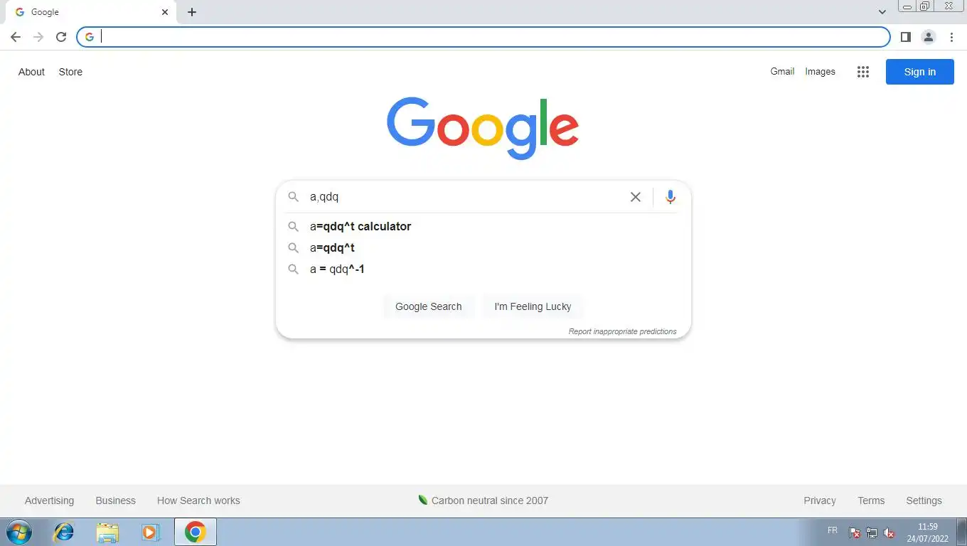Launch Internet Explorer from the taskbar
Image resolution: width=967 pixels, height=546 pixels.
[x=64, y=532]
